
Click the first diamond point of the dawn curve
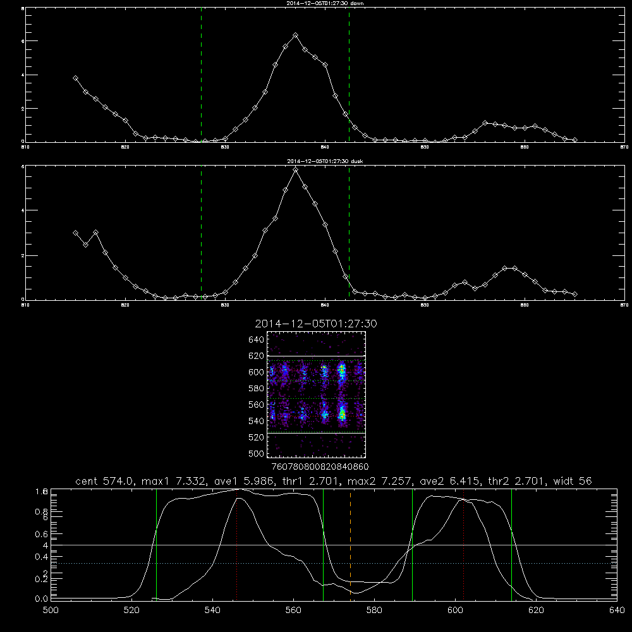point(75,78)
